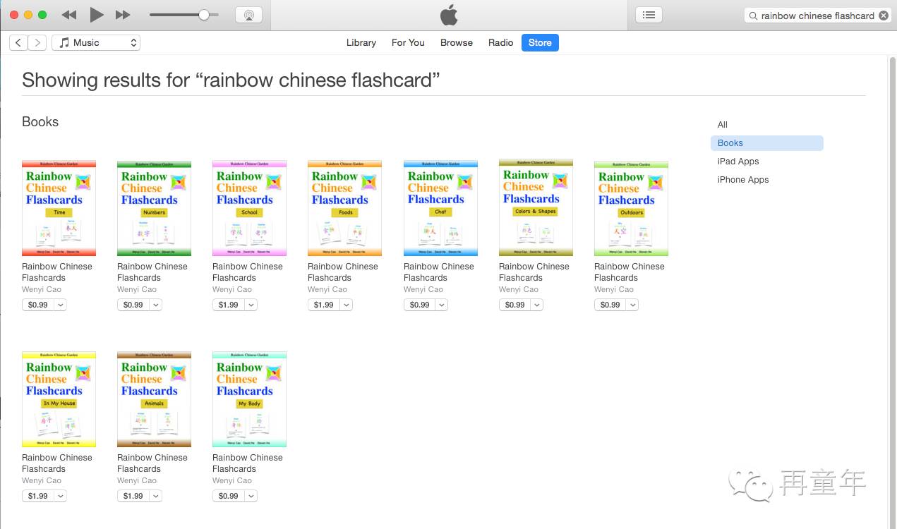Filter results by All
The image size is (897, 529).
pyautogui.click(x=723, y=125)
